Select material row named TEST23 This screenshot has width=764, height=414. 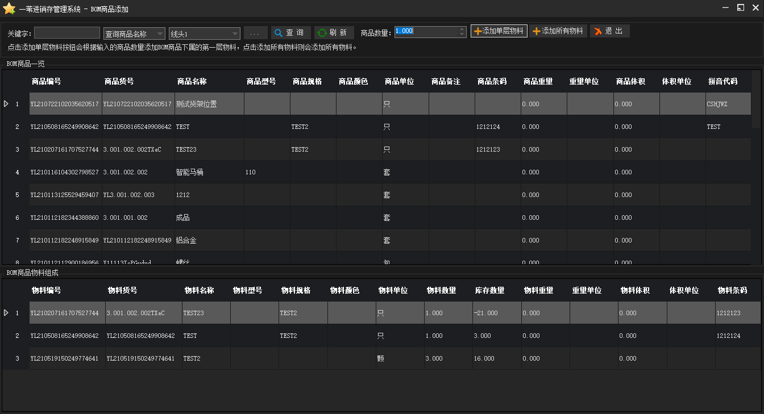[x=381, y=313]
